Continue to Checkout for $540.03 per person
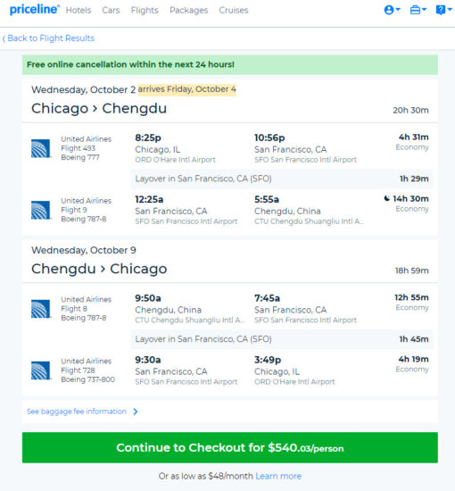The image size is (455, 491). pos(230,447)
